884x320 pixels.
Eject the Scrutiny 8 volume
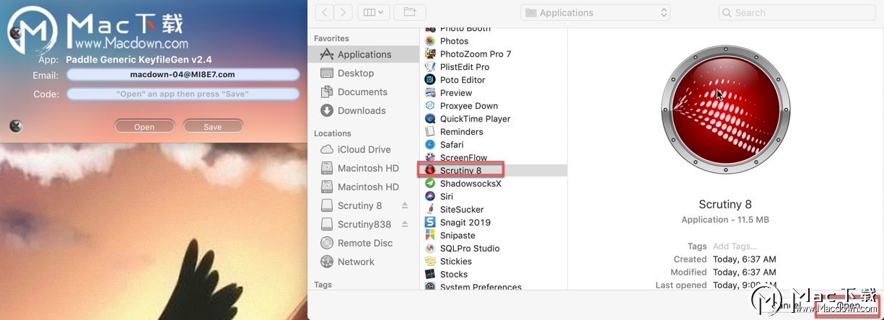coord(405,205)
